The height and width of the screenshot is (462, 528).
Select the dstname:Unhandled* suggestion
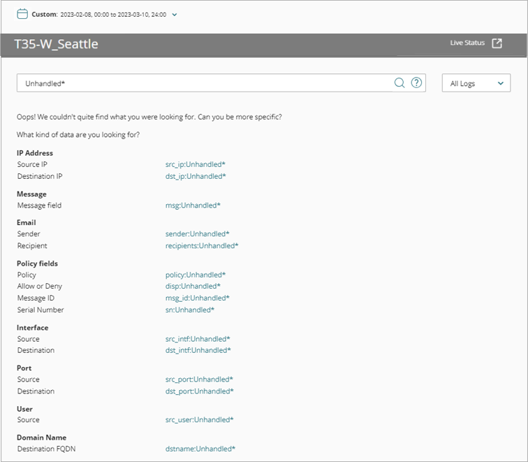click(200, 449)
